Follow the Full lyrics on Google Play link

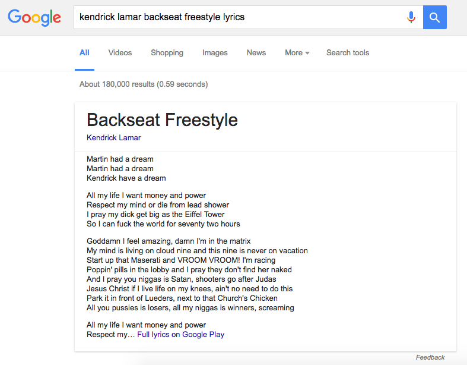(180, 335)
